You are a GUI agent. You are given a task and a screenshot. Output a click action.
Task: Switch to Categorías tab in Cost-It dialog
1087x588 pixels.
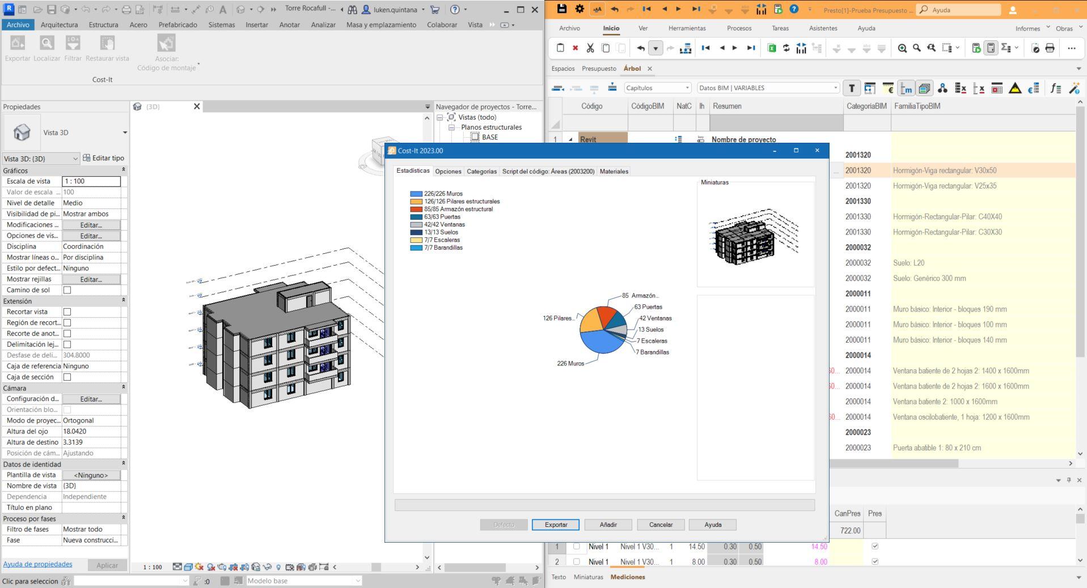[x=481, y=171]
